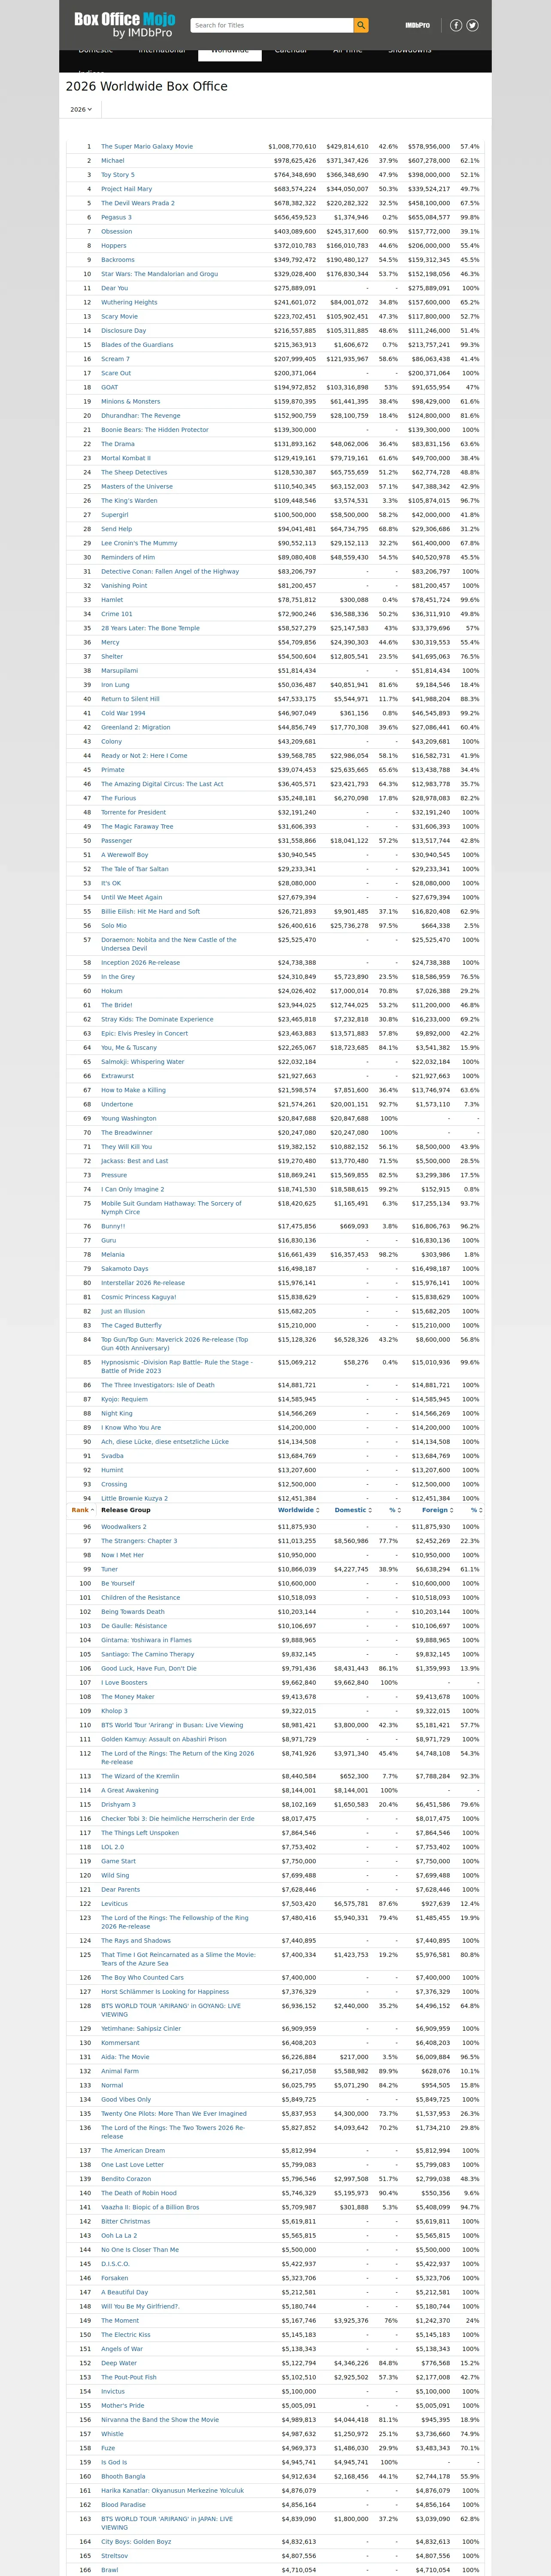Screen dimensions: 551x2576
Task: Open the Melania title link
Action: tap(113, 1254)
